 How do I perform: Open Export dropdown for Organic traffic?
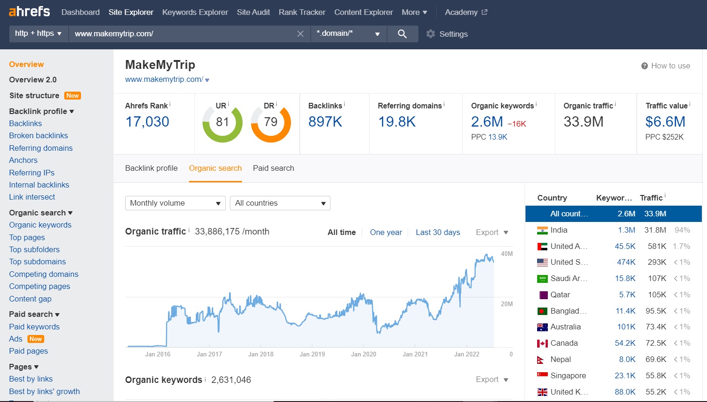(x=492, y=232)
